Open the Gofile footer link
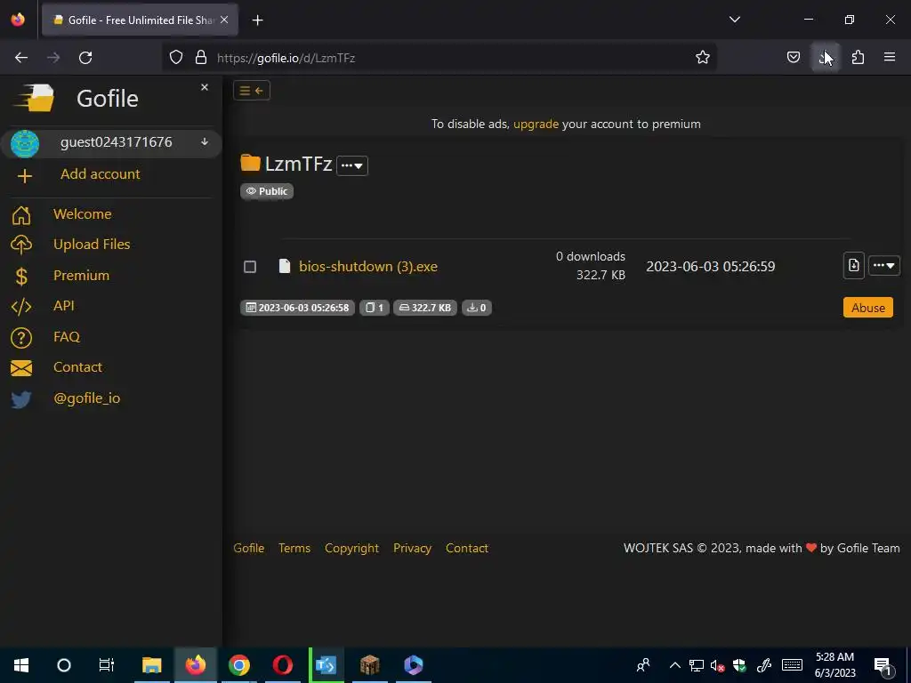This screenshot has height=683, width=911. point(249,548)
